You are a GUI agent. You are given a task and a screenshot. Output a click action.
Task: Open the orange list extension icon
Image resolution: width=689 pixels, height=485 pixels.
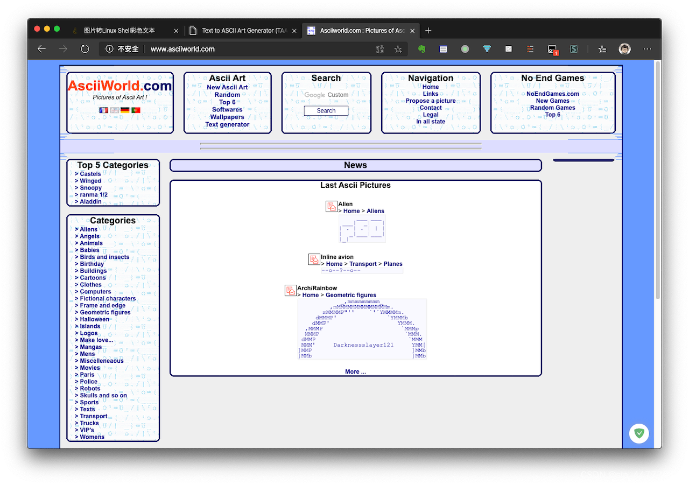coord(530,49)
